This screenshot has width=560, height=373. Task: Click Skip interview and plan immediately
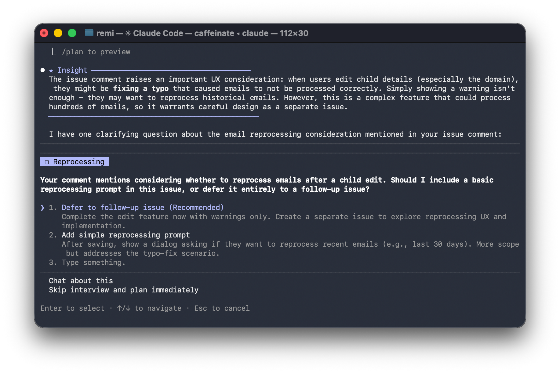point(124,290)
